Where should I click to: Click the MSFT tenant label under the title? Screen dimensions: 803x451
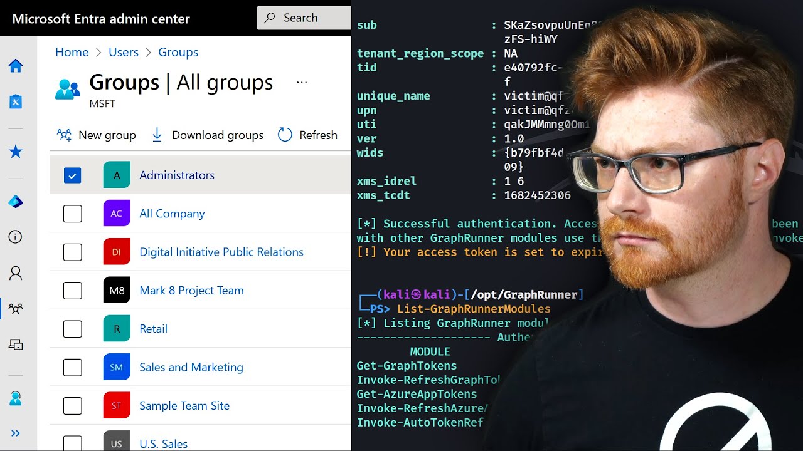[102, 104]
